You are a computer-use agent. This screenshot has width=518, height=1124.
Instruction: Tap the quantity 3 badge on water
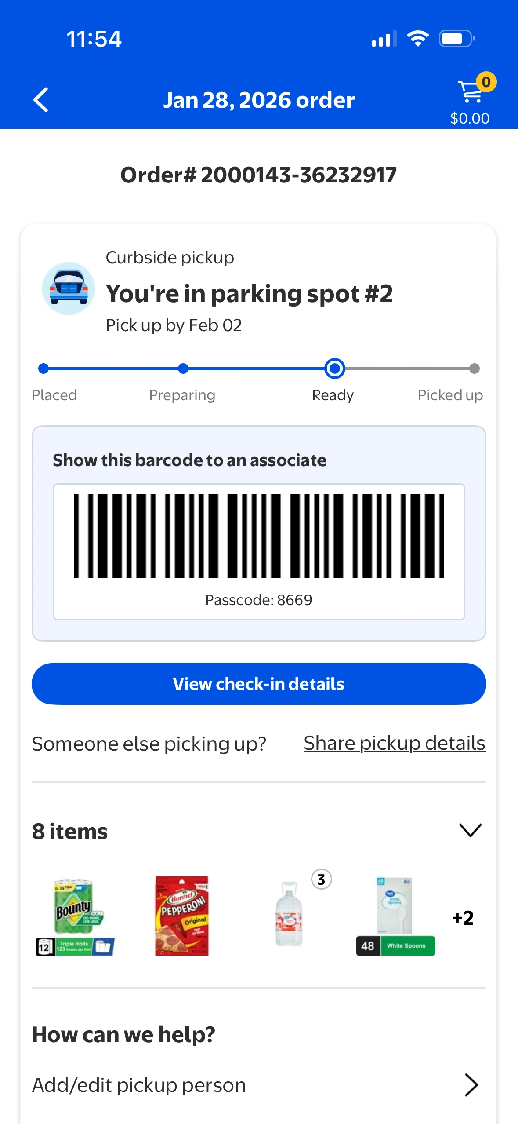click(x=321, y=879)
